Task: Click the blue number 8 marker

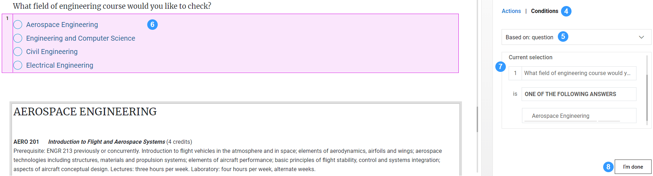Action: click(x=608, y=167)
